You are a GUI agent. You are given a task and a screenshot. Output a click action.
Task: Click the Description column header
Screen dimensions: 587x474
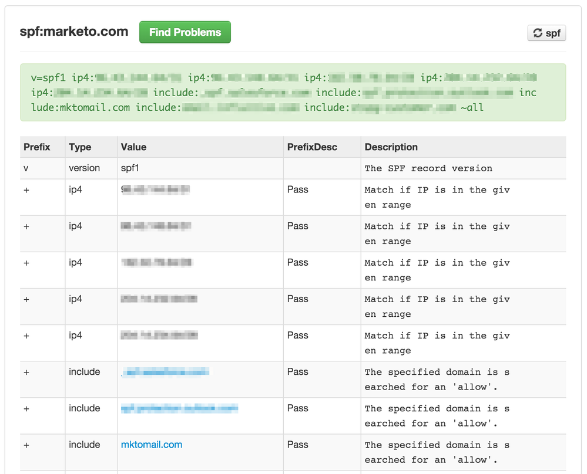point(391,147)
